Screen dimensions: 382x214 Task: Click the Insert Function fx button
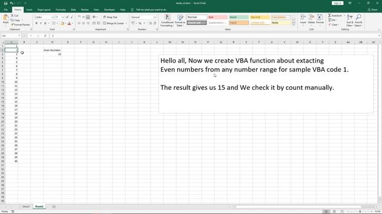point(45,36)
